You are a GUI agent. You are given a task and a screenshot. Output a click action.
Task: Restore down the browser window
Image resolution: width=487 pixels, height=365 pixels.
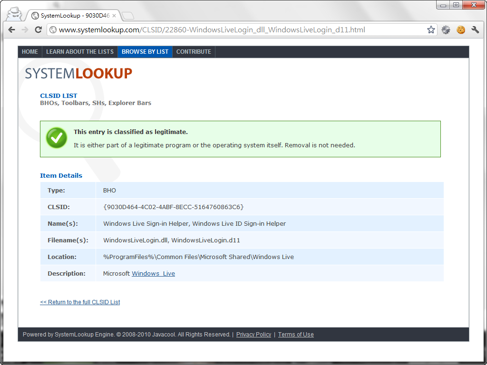click(x=456, y=5)
